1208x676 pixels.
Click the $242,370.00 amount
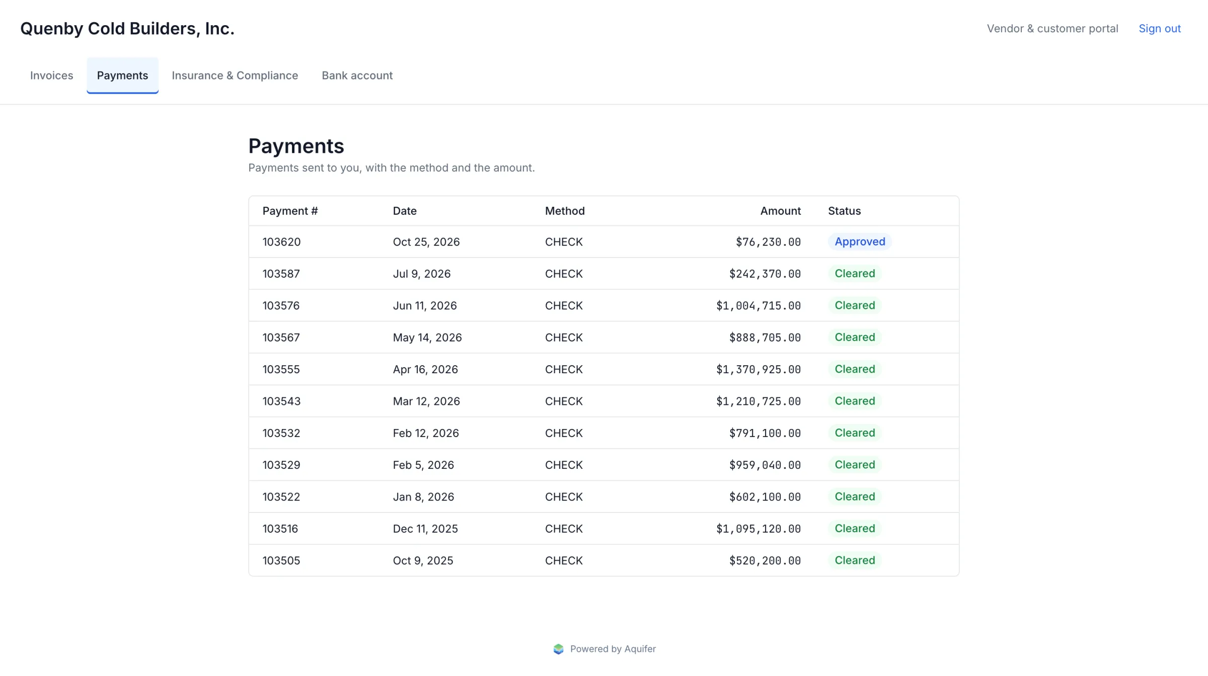click(x=765, y=274)
